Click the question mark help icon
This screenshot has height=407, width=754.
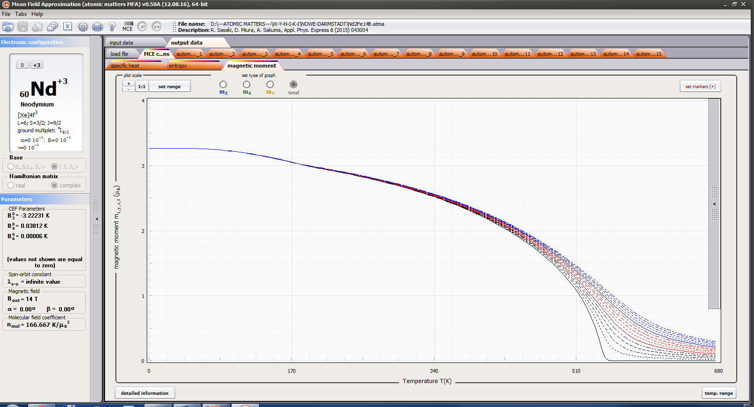(112, 27)
